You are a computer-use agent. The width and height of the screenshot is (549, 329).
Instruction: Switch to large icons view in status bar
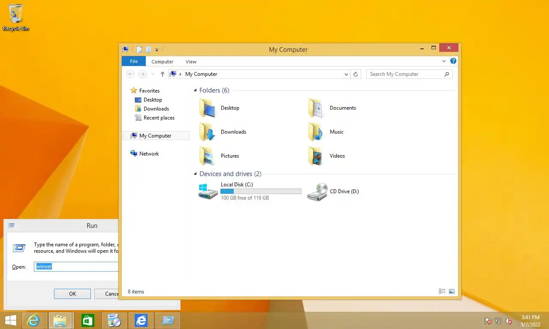coord(451,291)
